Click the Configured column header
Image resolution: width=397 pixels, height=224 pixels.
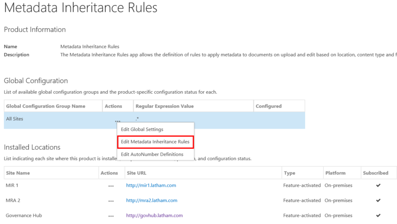268,106
